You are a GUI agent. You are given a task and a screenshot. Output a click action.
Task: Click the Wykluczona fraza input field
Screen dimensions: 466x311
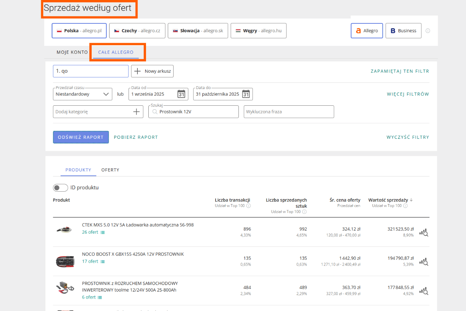pyautogui.click(x=289, y=112)
